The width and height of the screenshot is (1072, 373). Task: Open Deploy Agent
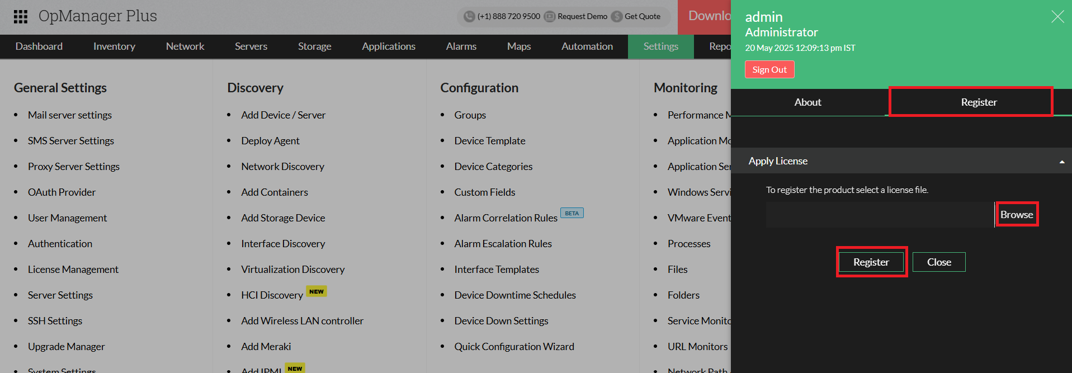tap(270, 141)
